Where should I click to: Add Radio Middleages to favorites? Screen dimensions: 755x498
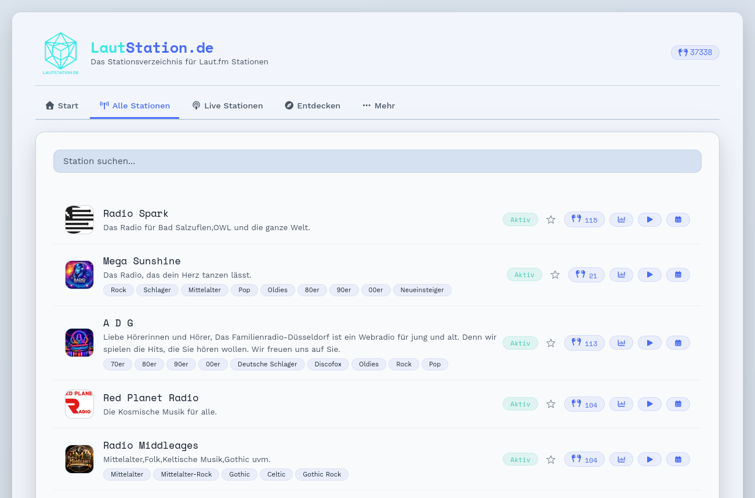(x=551, y=460)
